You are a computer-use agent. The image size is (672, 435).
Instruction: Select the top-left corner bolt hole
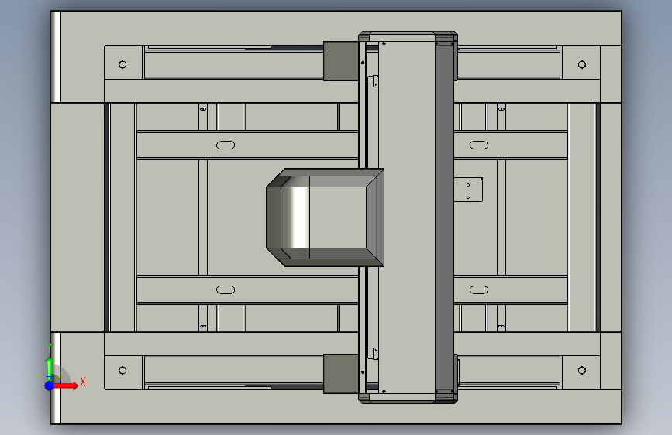click(x=122, y=65)
